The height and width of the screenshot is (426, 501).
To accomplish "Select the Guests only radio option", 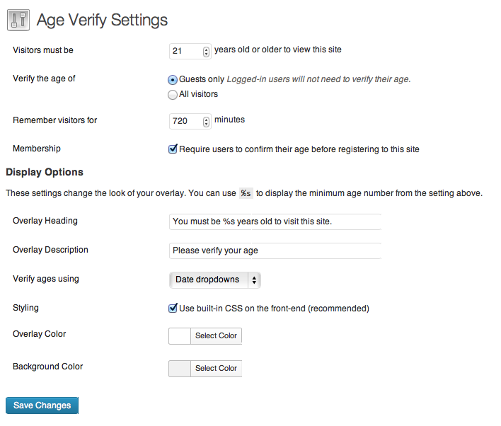I will (x=173, y=79).
